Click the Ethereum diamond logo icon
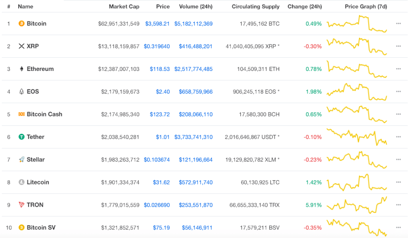 click(21, 69)
